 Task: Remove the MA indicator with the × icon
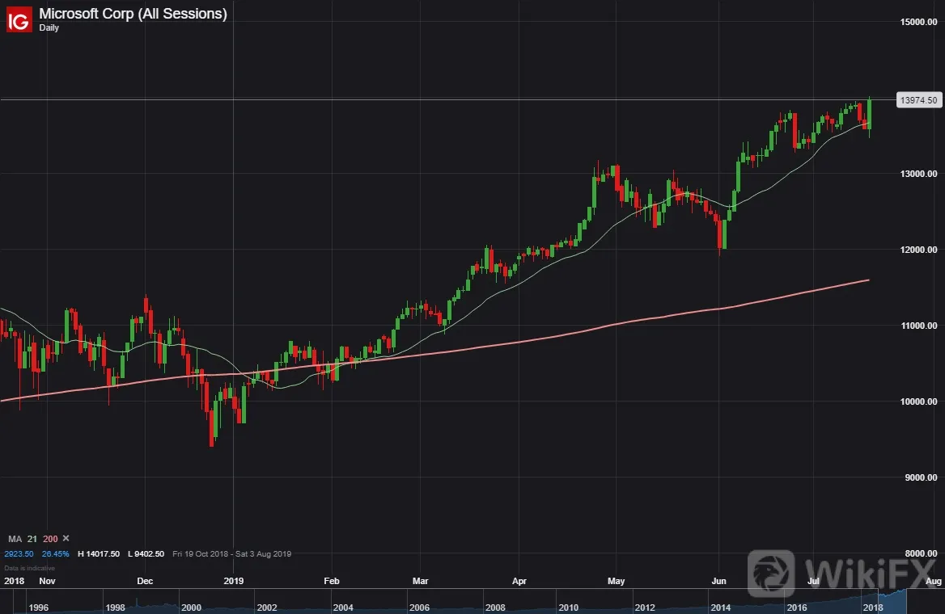click(66, 538)
